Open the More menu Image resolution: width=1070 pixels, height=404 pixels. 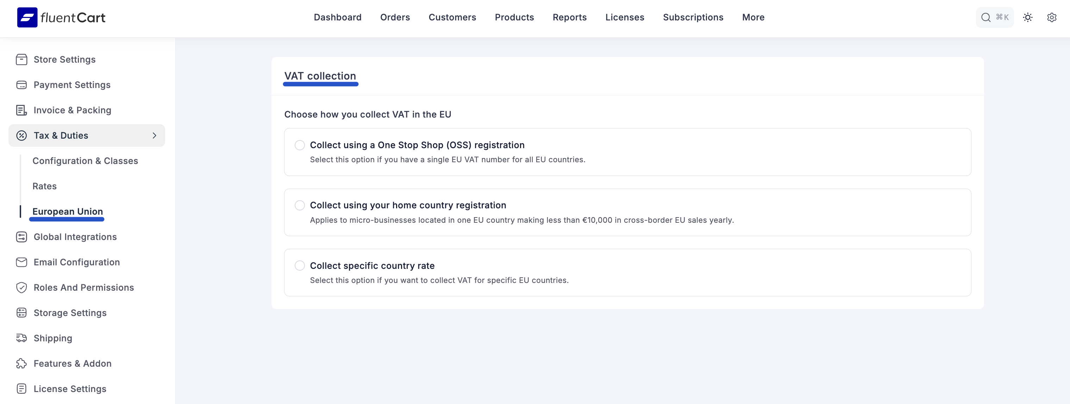pos(753,17)
